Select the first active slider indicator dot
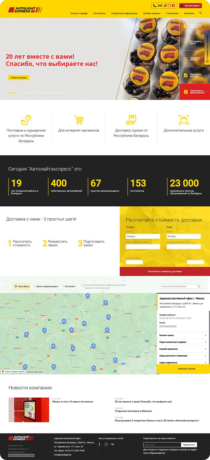The width and height of the screenshot is (210, 460). point(12,93)
